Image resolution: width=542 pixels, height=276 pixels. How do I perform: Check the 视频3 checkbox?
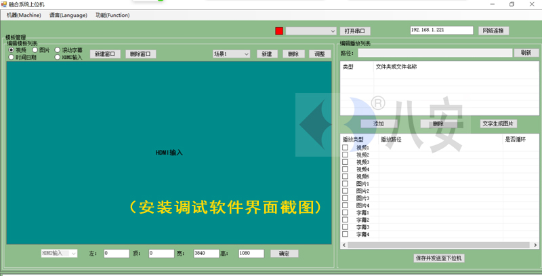tap(345, 162)
